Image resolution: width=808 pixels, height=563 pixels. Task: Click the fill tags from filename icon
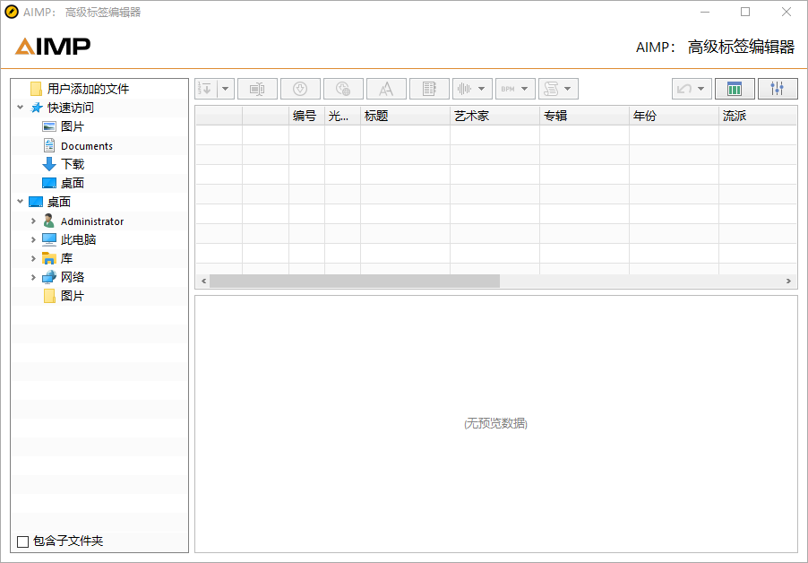coord(300,88)
